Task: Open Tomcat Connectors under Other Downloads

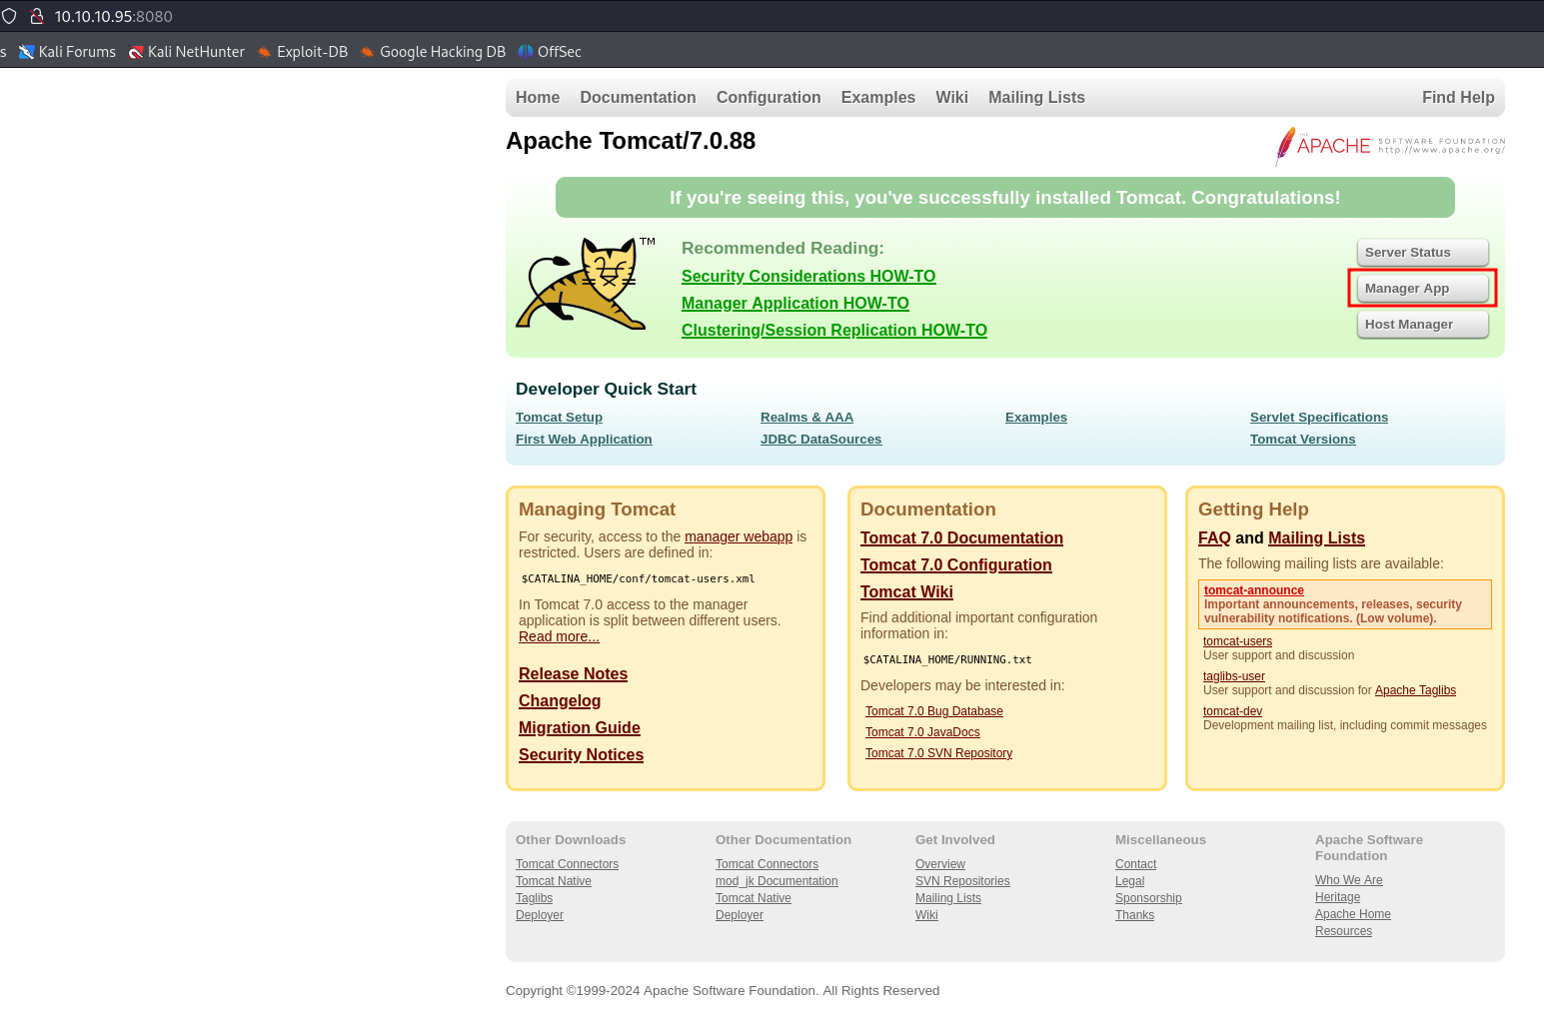Action: pyautogui.click(x=567, y=864)
